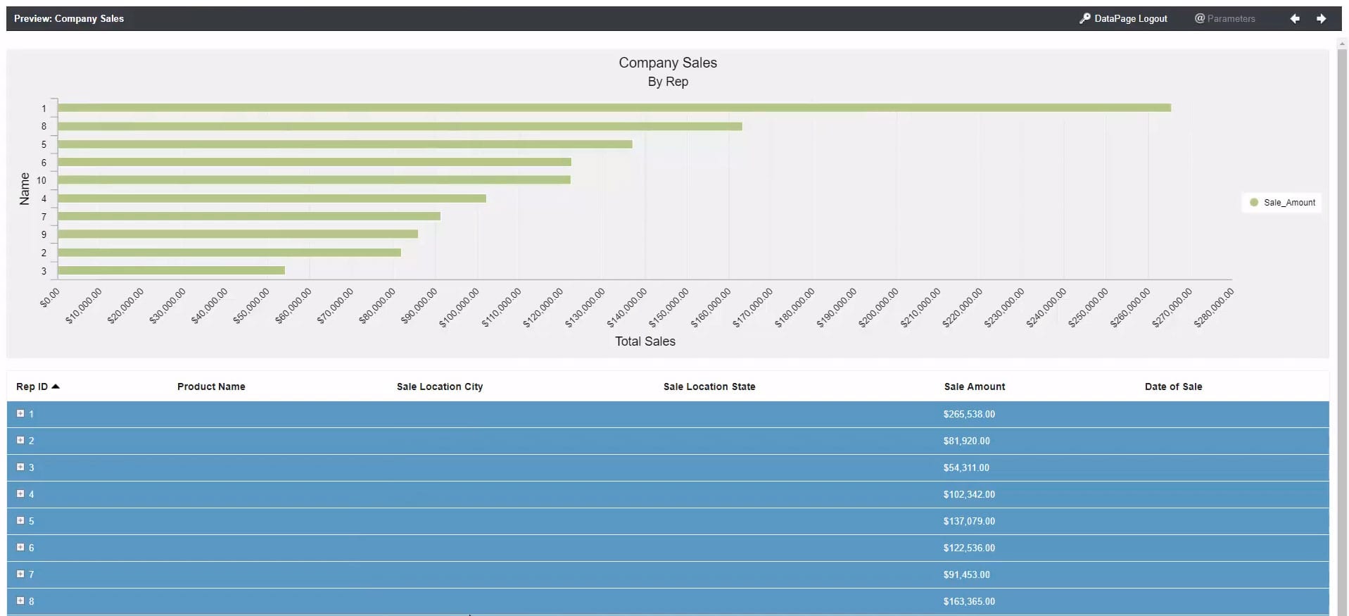Image resolution: width=1349 pixels, height=616 pixels.
Task: Expand the Rep ID 7 group row
Action: click(20, 574)
